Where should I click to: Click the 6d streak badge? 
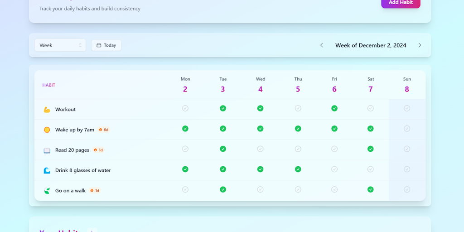click(104, 130)
